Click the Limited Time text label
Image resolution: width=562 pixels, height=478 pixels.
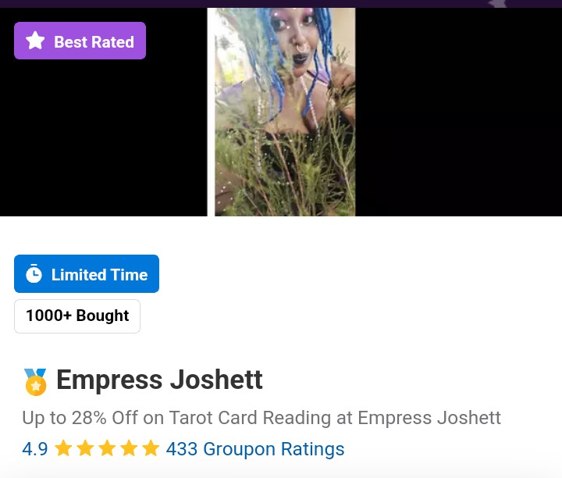tap(99, 275)
